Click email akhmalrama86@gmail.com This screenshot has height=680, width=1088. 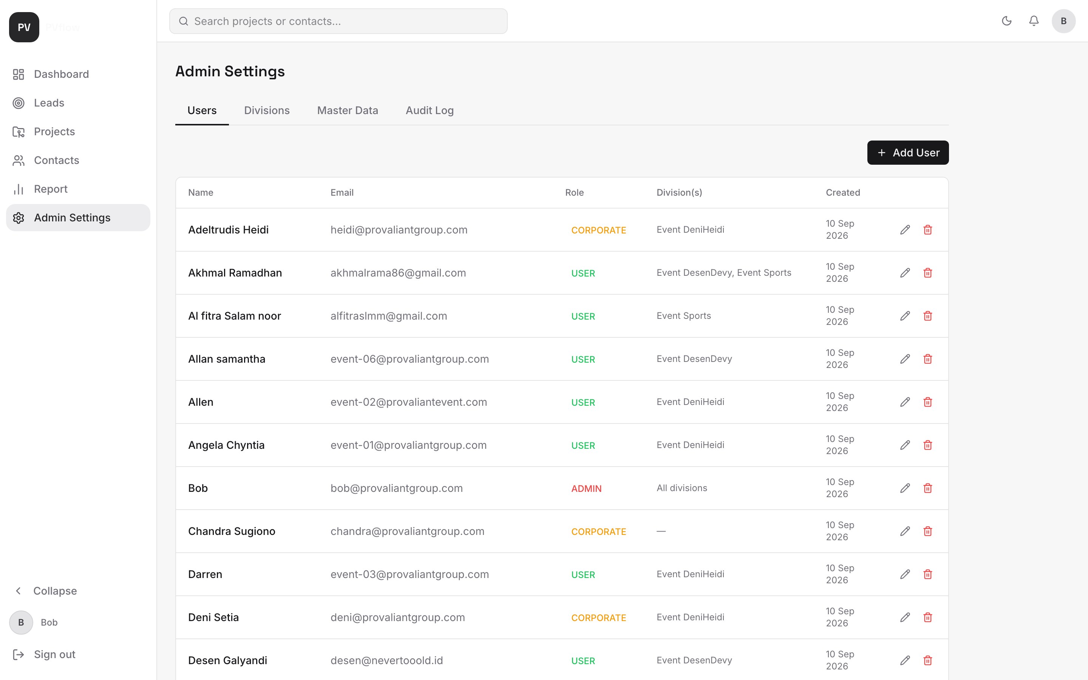[x=398, y=273]
